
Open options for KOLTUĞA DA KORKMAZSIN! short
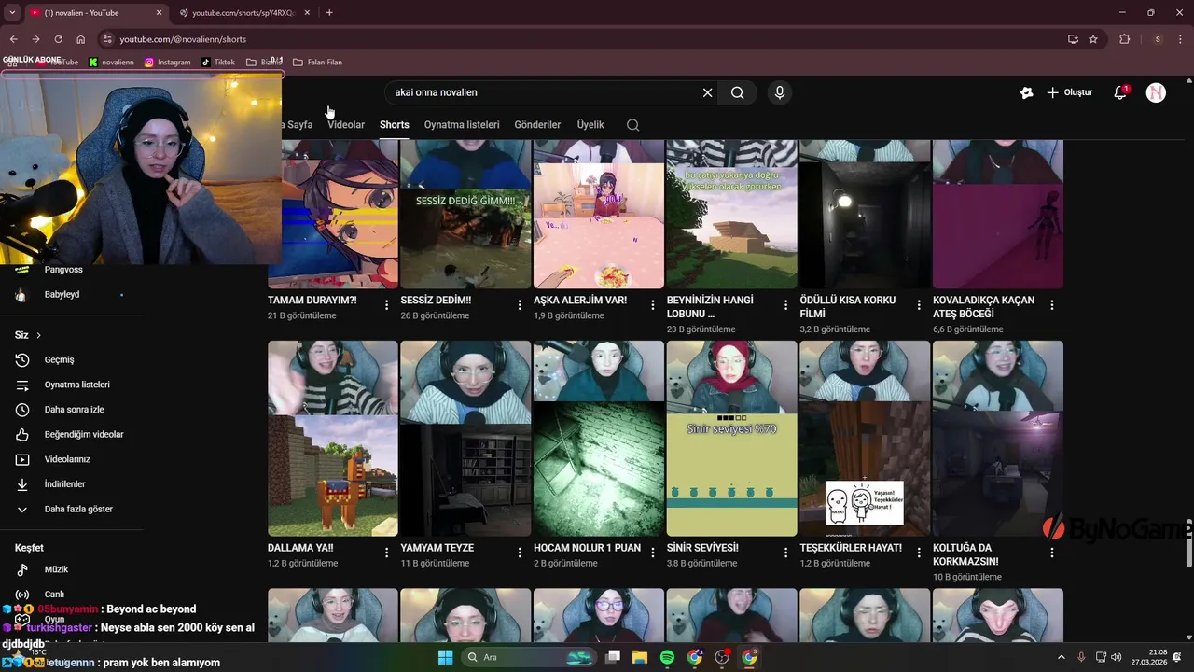click(x=1052, y=553)
